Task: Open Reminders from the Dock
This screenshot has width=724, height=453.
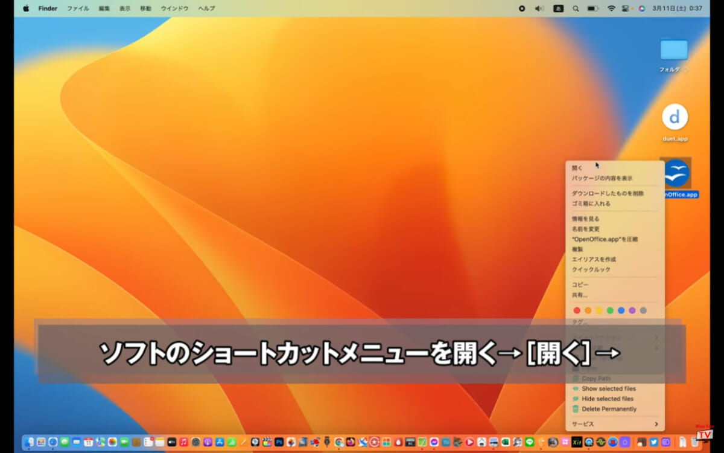Action: pyautogui.click(x=148, y=442)
